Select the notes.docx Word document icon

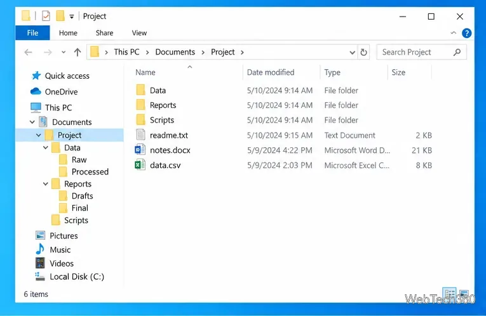(x=140, y=150)
